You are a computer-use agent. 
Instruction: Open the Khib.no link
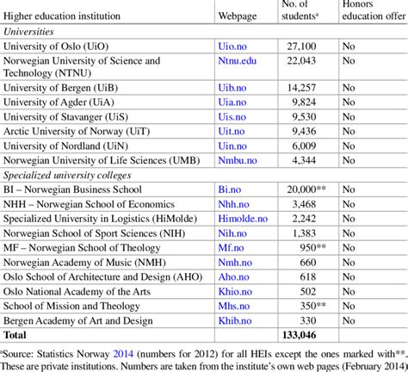click(x=235, y=320)
